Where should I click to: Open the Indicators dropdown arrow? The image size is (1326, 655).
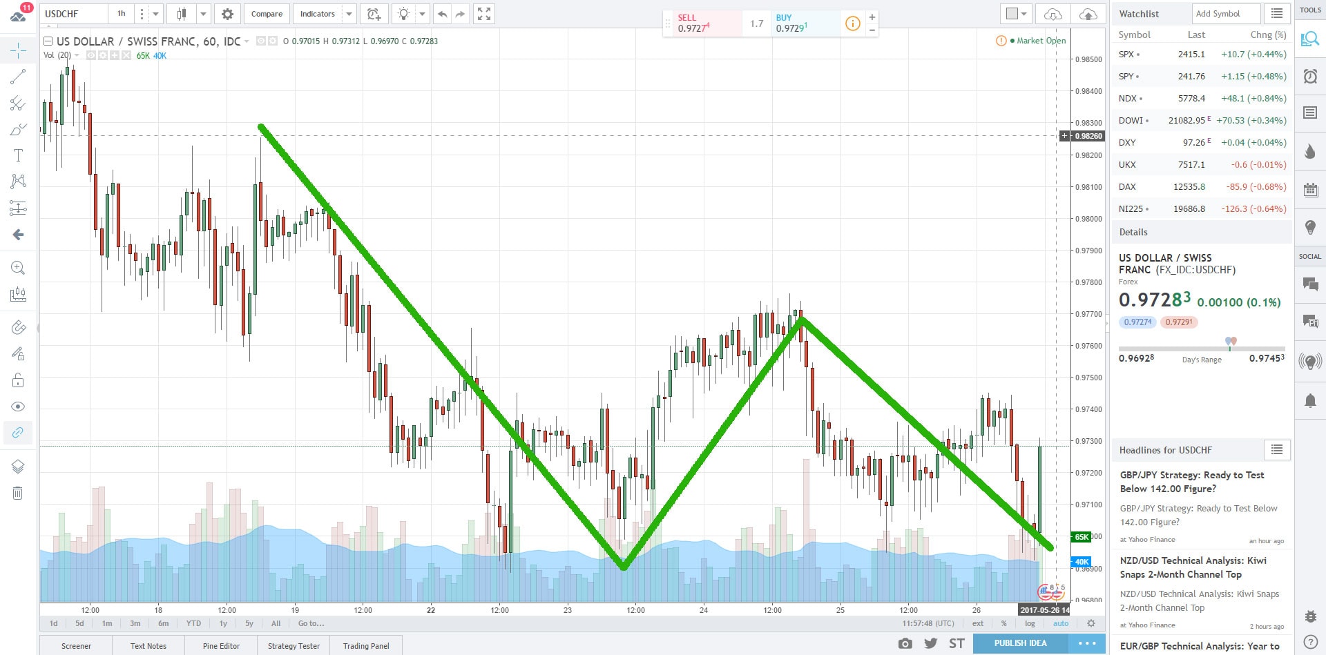pyautogui.click(x=349, y=14)
